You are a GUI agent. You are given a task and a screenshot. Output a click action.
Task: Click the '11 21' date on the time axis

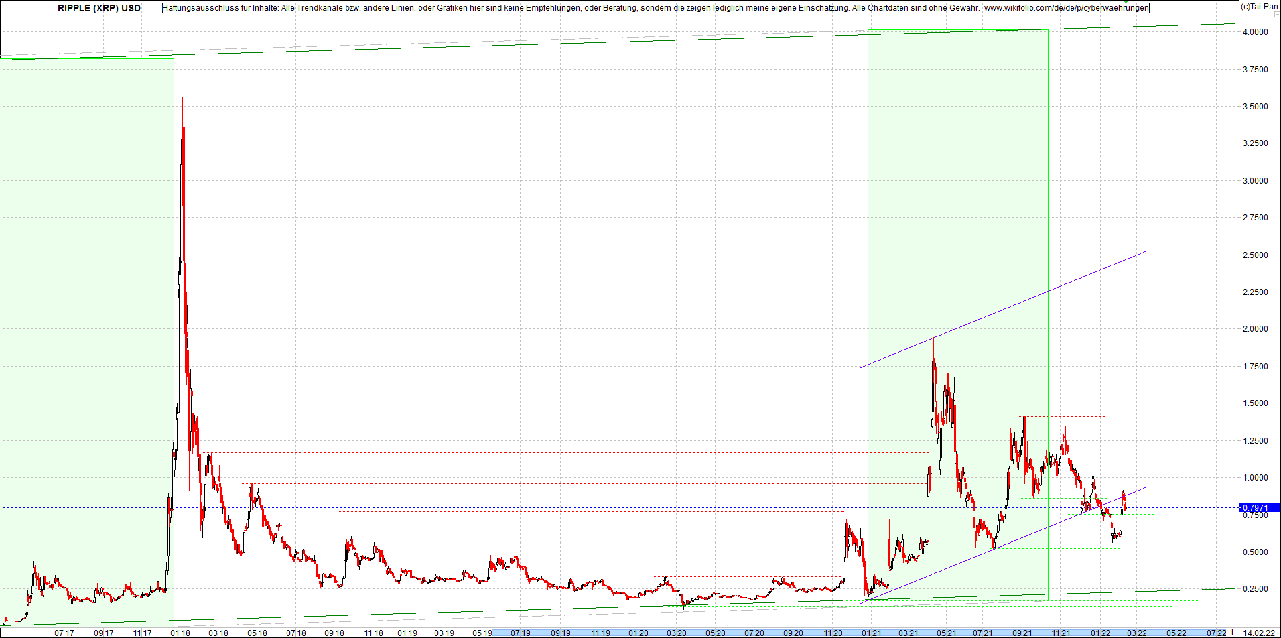pos(1061,633)
